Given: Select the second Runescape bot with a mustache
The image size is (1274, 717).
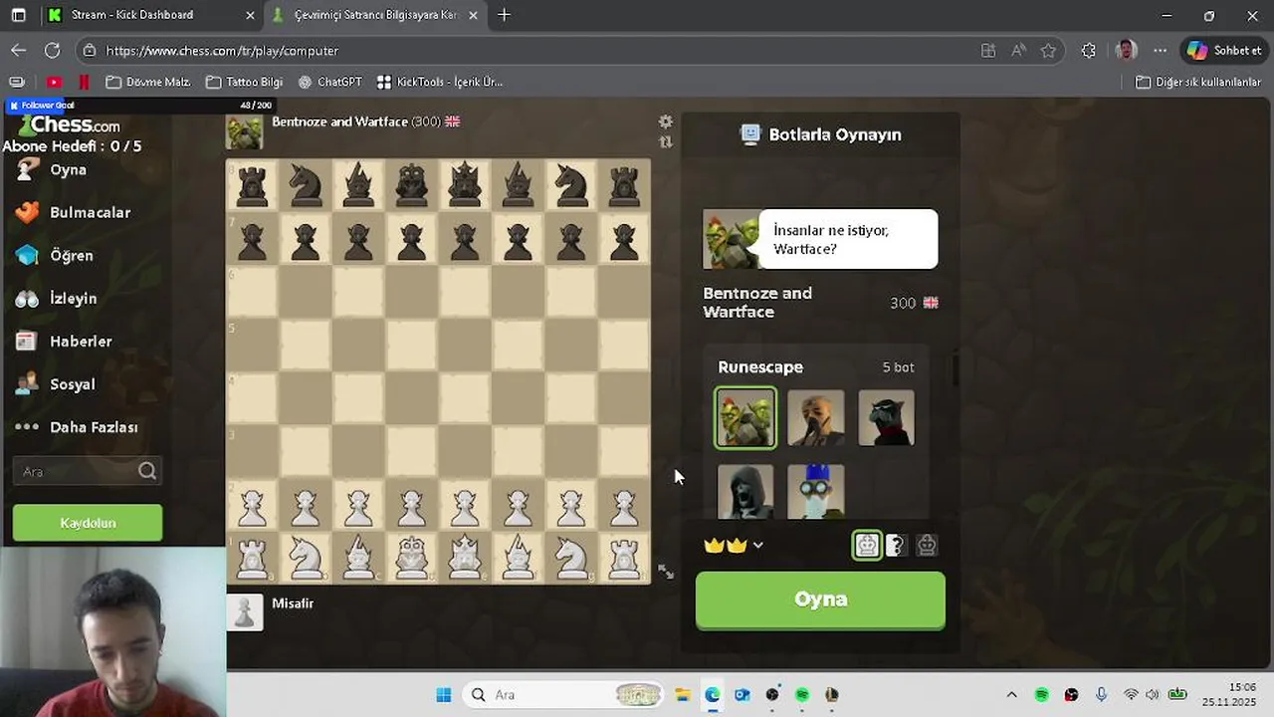Looking at the screenshot, I should tap(816, 418).
